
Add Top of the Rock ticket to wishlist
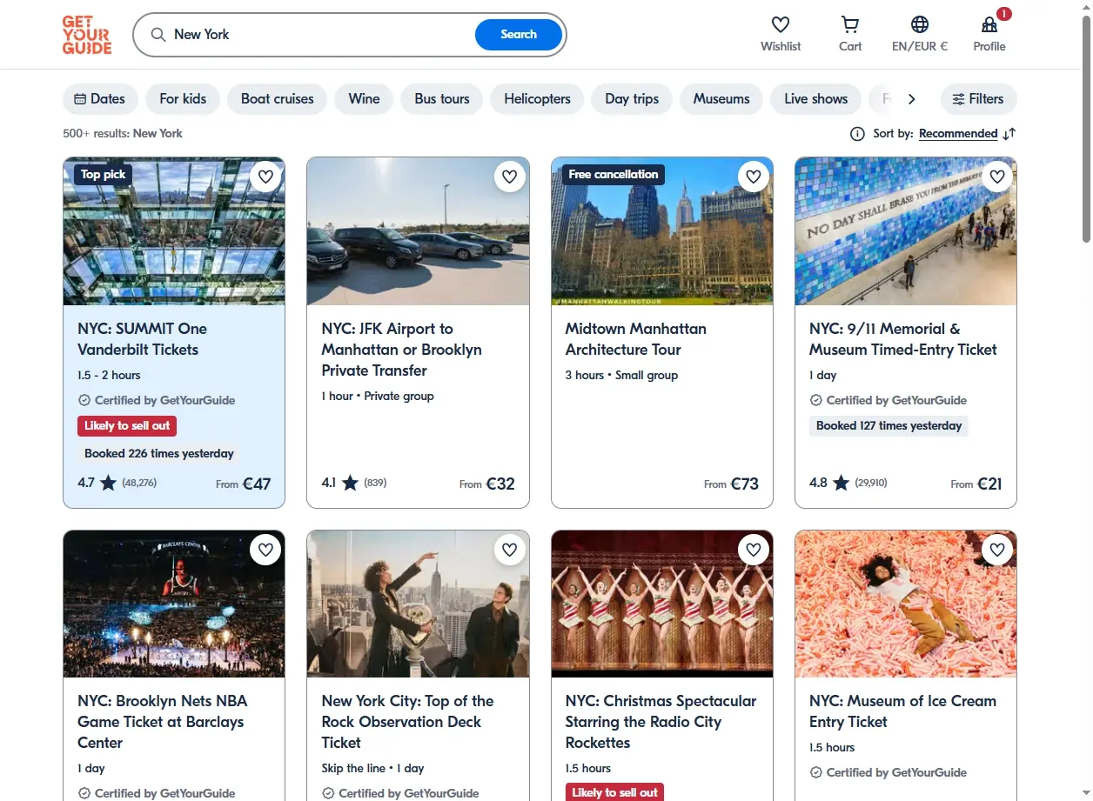[510, 550]
